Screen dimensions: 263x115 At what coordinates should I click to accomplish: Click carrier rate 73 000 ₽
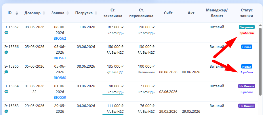click(x=147, y=86)
